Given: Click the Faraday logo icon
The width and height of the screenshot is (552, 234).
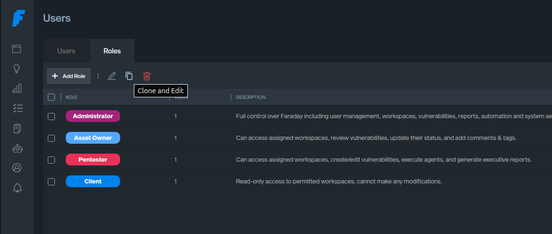Looking at the screenshot, I should [18, 18].
